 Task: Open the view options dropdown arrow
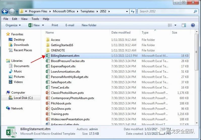pyautogui.click(x=175, y=25)
